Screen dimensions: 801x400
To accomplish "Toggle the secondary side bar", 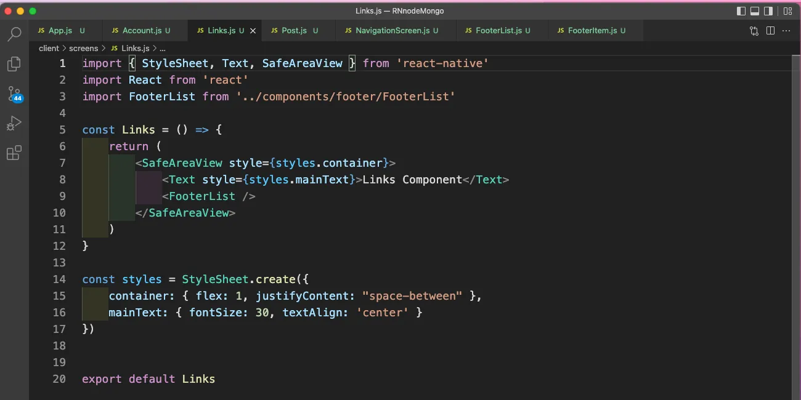I will [x=768, y=11].
